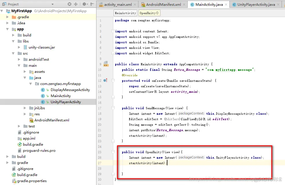The image size is (285, 185).
Task: Switch to the AndroidManifest.xml tab
Action: [x=163, y=5]
